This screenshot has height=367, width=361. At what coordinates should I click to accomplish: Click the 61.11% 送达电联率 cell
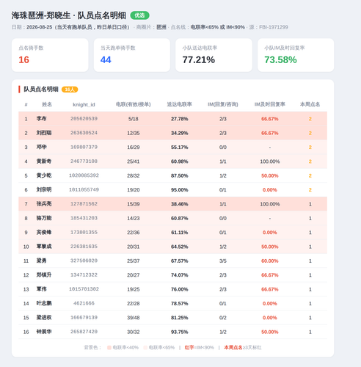click(180, 233)
